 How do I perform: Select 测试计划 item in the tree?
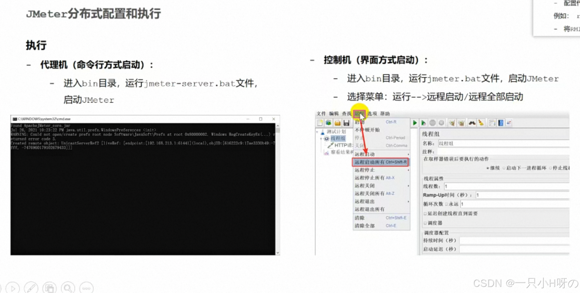pos(336,132)
